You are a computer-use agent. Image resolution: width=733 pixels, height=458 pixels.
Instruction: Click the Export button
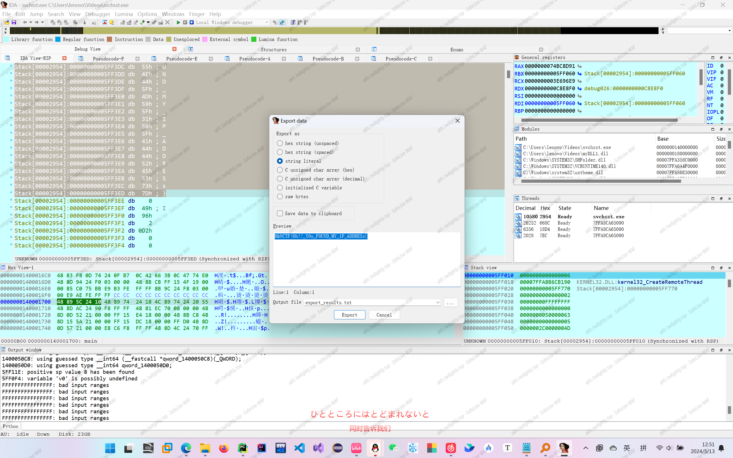pos(349,315)
